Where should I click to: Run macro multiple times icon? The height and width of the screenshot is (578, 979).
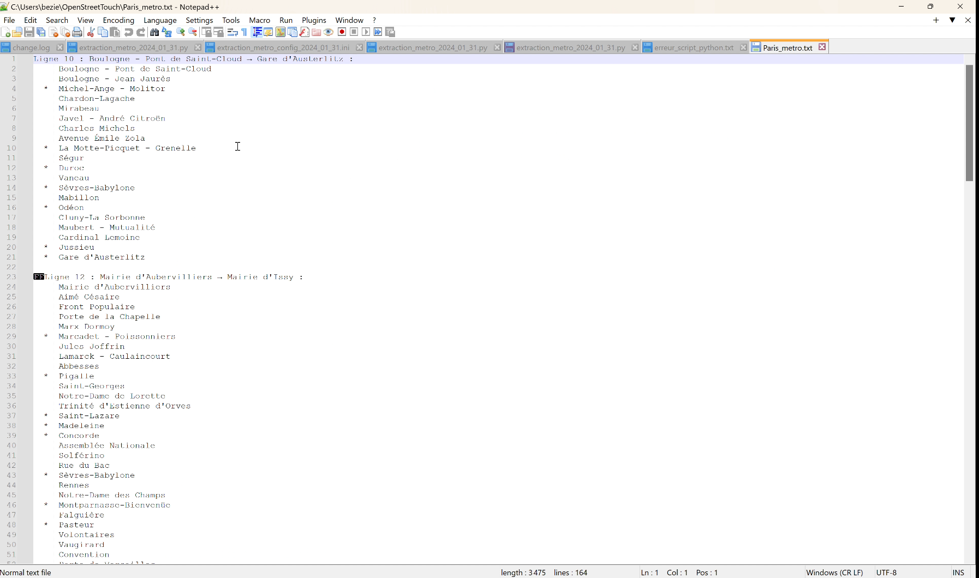[378, 32]
